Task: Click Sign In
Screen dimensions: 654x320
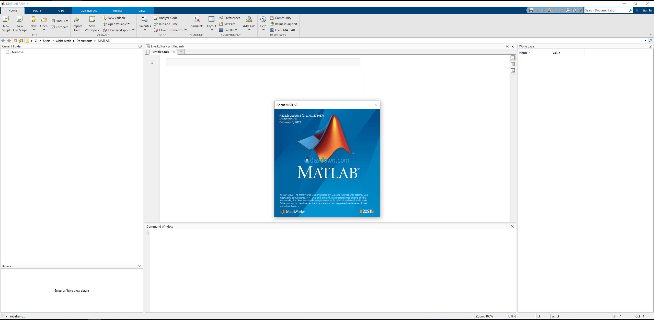Action: point(647,10)
